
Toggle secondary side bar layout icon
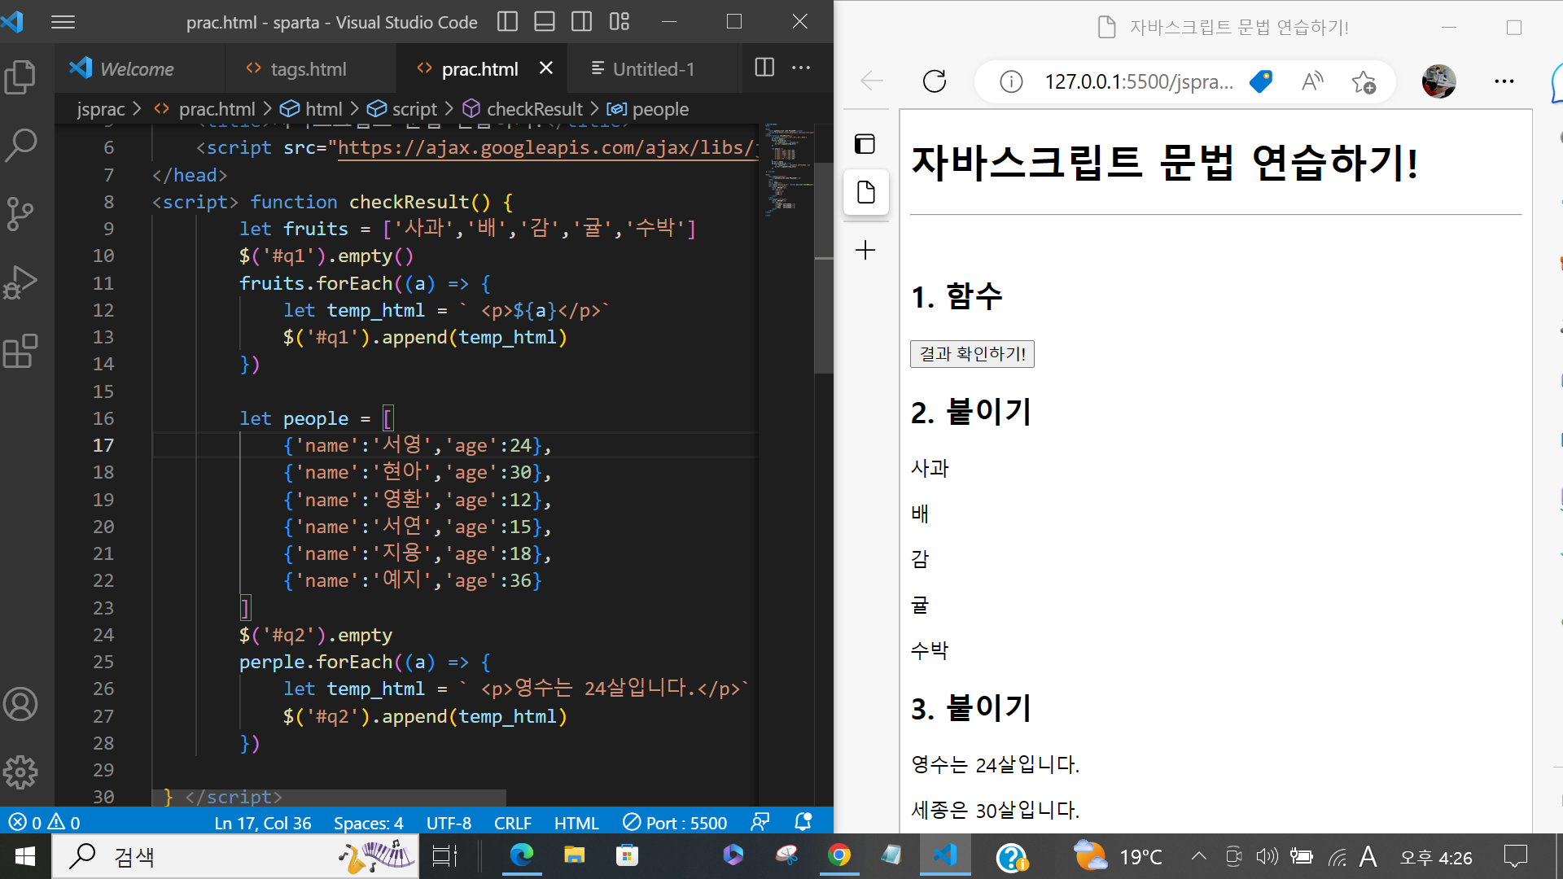tap(582, 22)
